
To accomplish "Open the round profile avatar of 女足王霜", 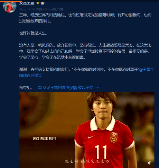I will (x=10, y=7).
